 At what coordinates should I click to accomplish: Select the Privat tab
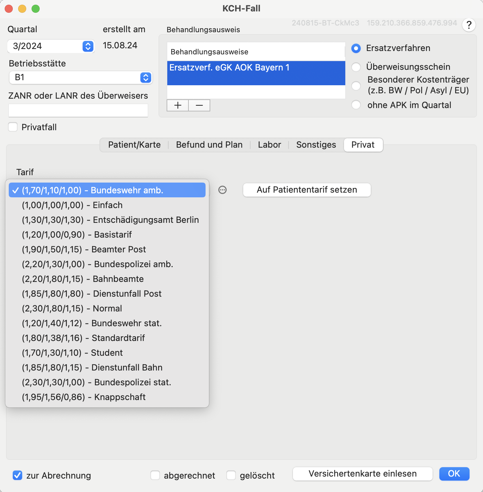coord(363,145)
